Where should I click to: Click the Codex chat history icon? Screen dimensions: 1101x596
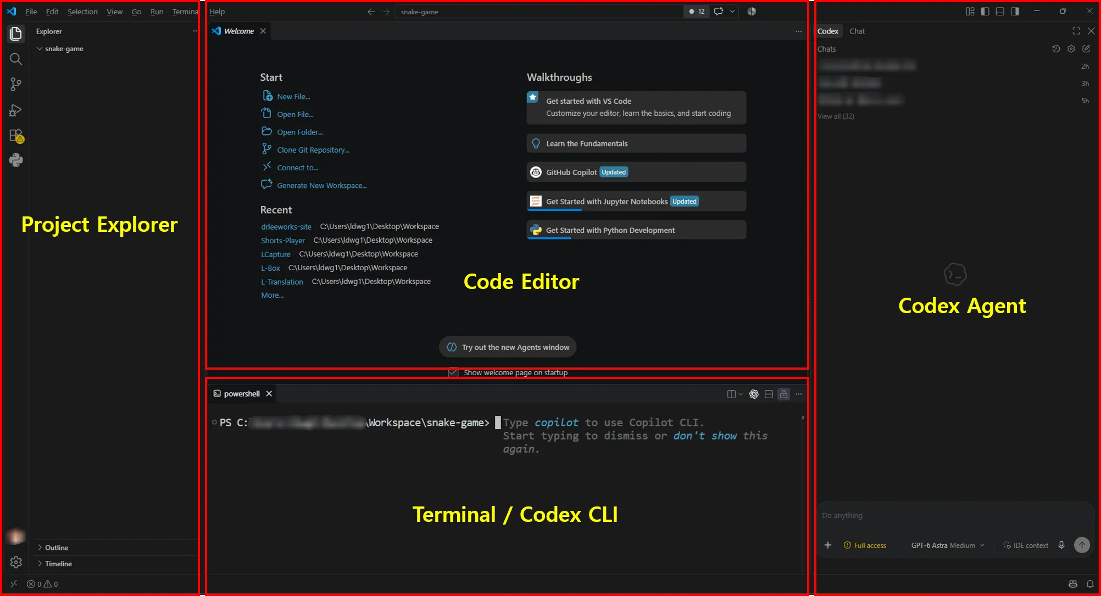point(1056,49)
